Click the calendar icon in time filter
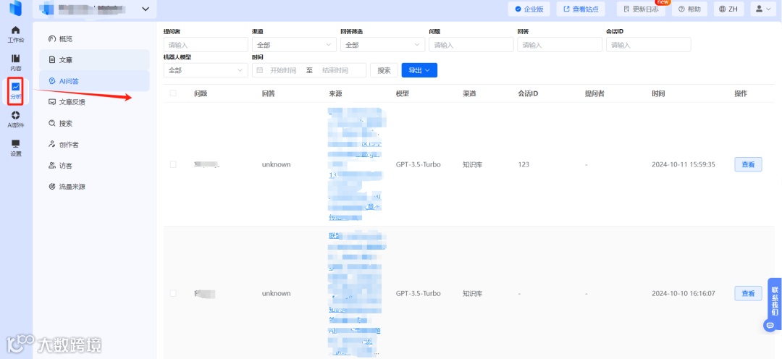782x359 pixels. click(x=259, y=70)
